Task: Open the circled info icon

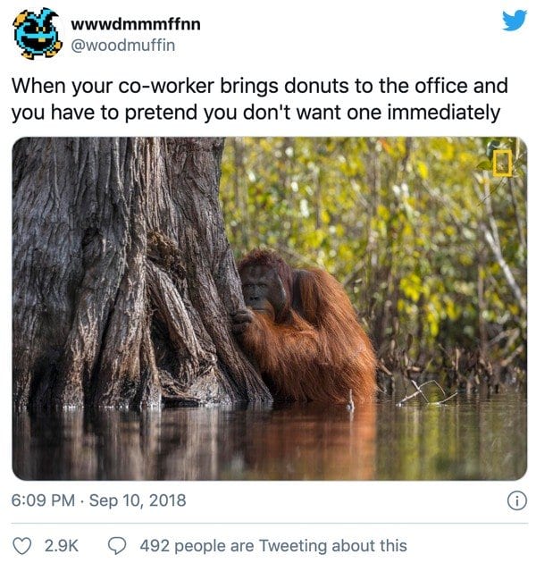Action: 515,500
